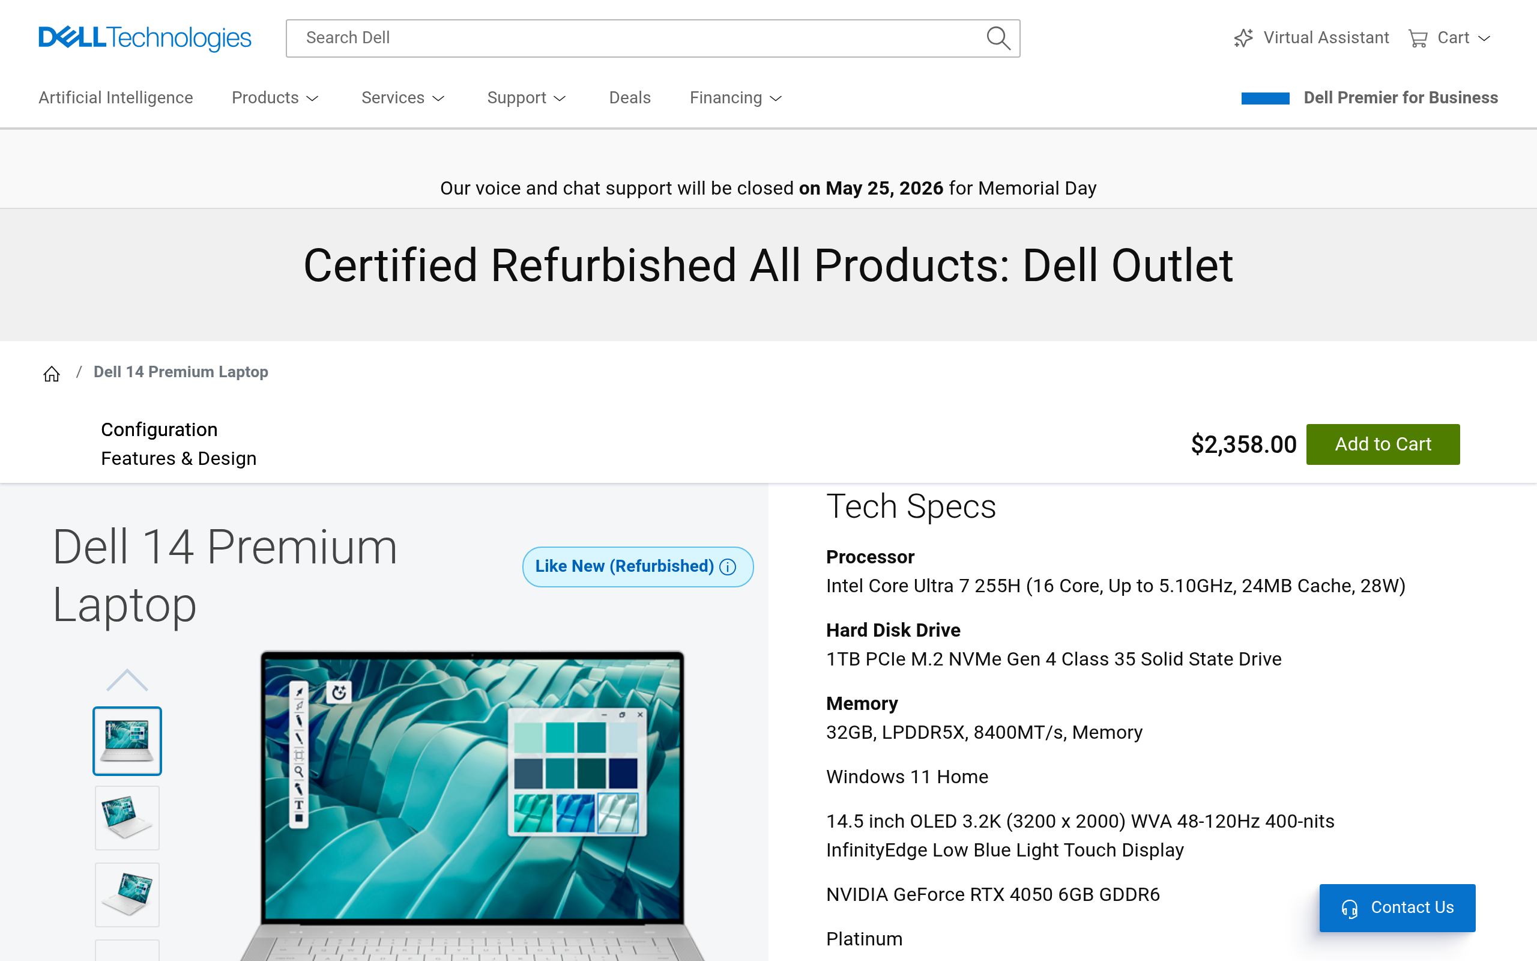Click the search magnifier icon

point(998,38)
